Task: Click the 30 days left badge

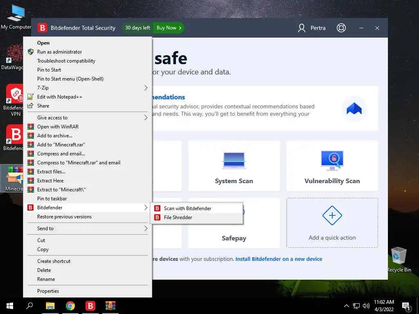Action: [137, 28]
